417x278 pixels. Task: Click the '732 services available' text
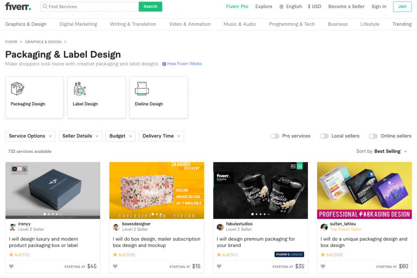tap(30, 151)
